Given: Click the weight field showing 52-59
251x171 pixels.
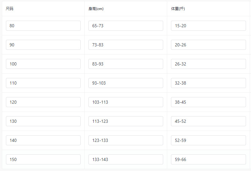Looking at the screenshot, I should point(208,140).
